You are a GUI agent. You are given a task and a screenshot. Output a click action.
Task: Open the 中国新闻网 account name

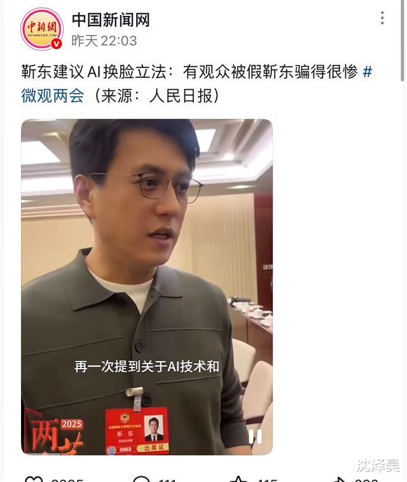pos(111,20)
